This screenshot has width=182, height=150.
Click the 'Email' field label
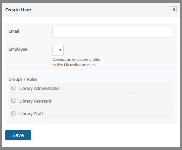pos(14,31)
